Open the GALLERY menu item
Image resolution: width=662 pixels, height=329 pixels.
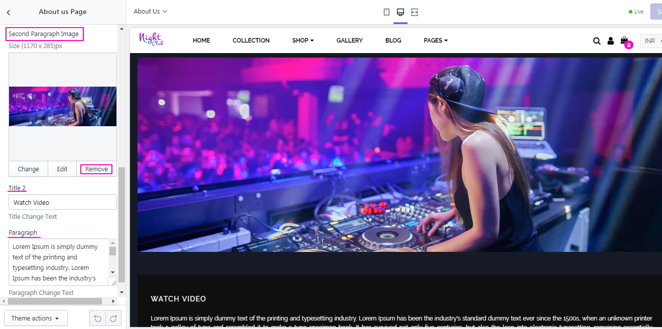[x=349, y=41]
